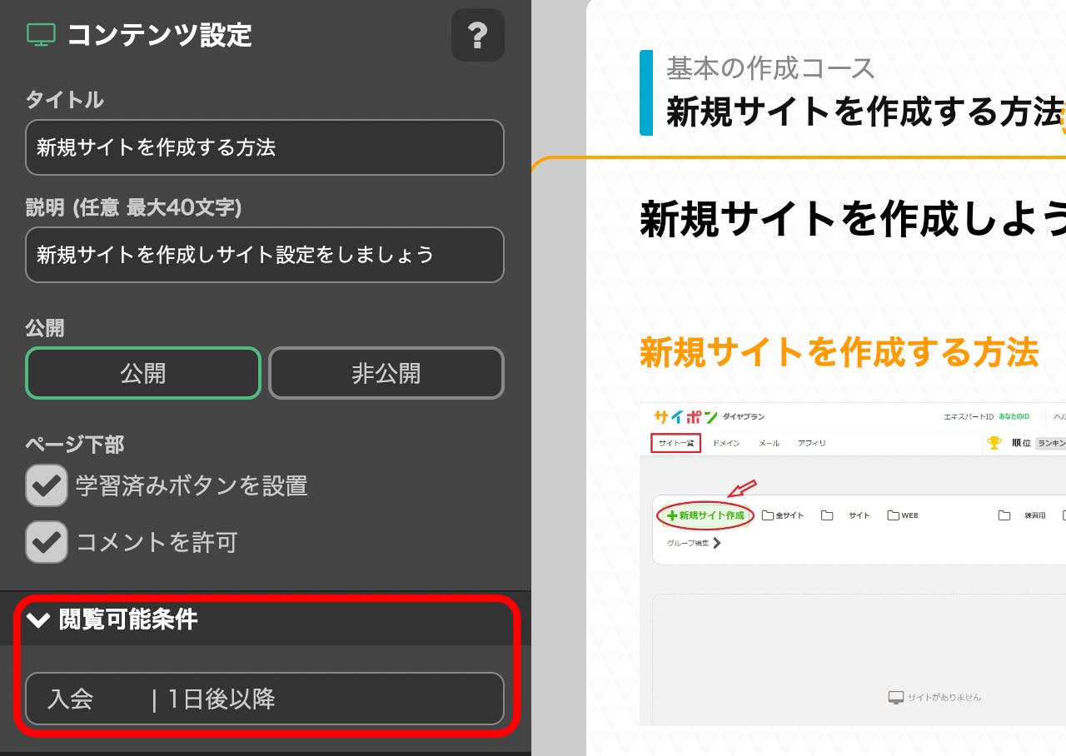Click the タイトル text input field

click(264, 147)
